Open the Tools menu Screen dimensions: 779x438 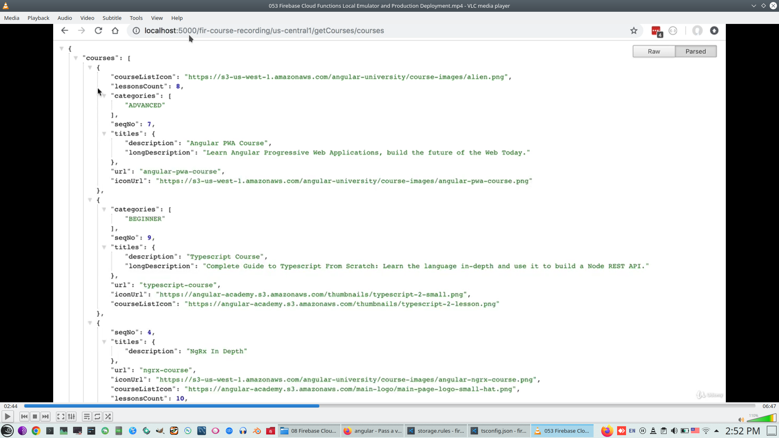tap(136, 18)
